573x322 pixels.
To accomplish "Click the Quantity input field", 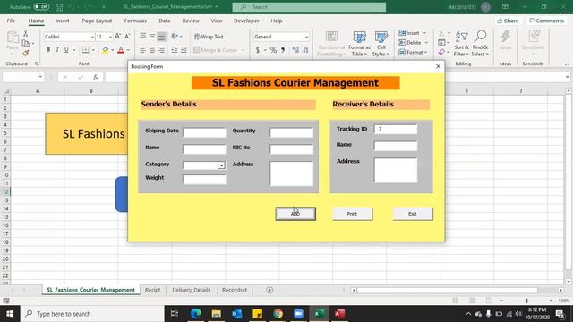I will 291,132.
